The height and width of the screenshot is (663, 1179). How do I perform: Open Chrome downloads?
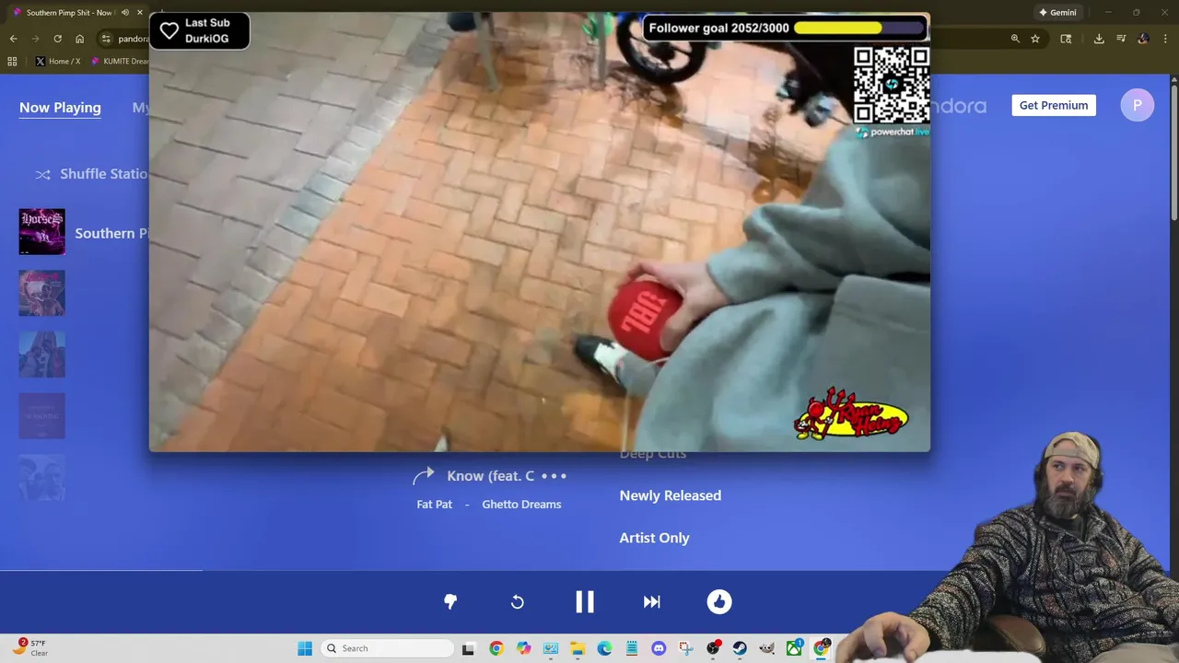click(1099, 39)
